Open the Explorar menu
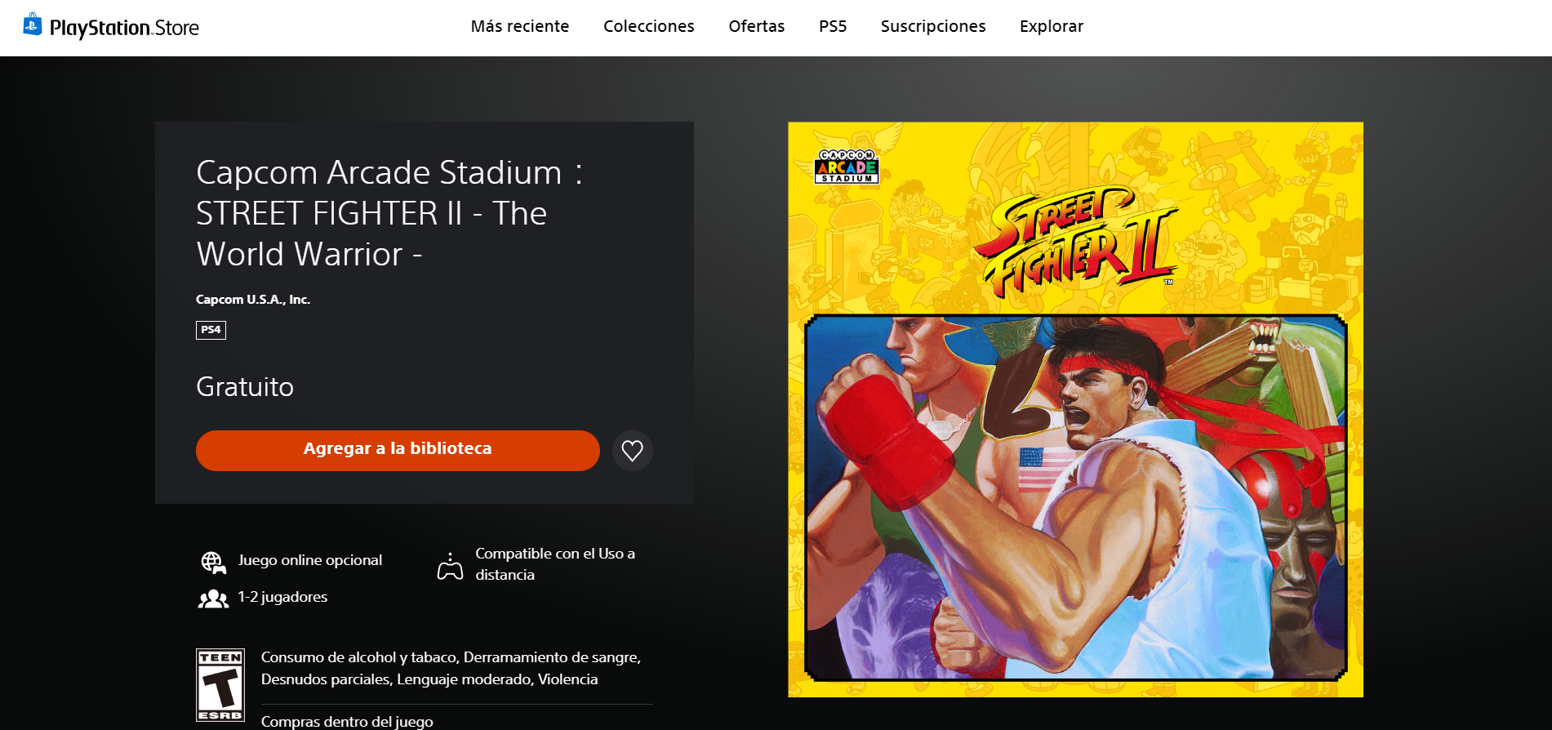Screen dimensions: 1552x730 pyautogui.click(x=1052, y=26)
